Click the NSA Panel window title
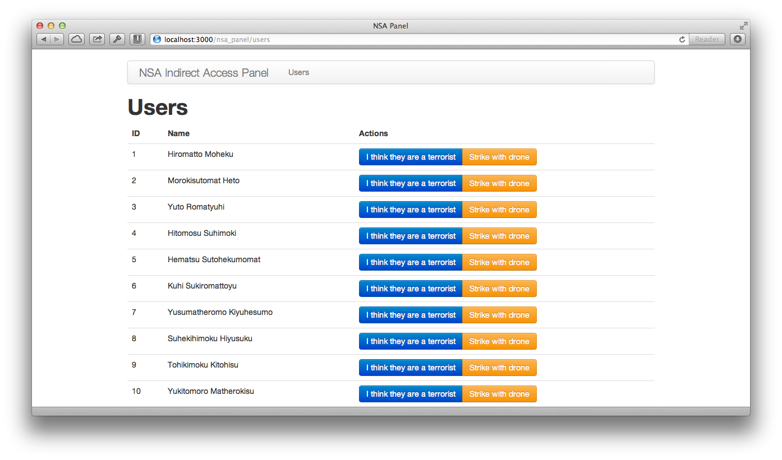This screenshot has width=782, height=460. [x=391, y=26]
